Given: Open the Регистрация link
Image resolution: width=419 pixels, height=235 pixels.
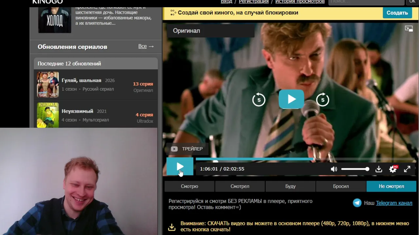Looking at the screenshot, I should (254, 2).
